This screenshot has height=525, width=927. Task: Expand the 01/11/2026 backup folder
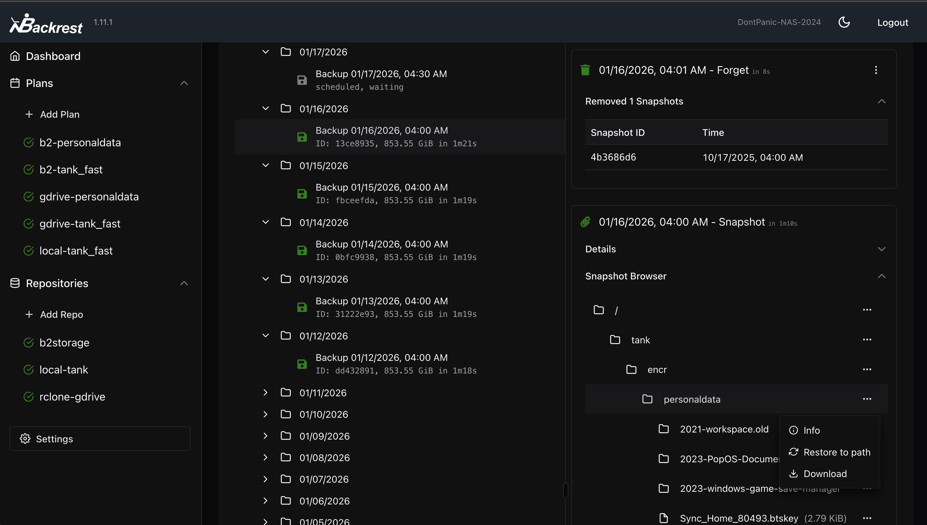265,393
